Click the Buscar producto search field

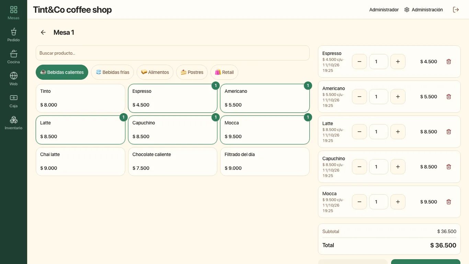click(173, 53)
